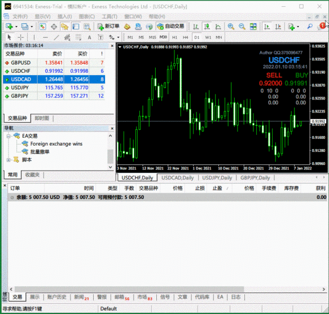Click the zoom in magnifier icon
Viewport: 329px width, 314px height.
click(x=231, y=27)
